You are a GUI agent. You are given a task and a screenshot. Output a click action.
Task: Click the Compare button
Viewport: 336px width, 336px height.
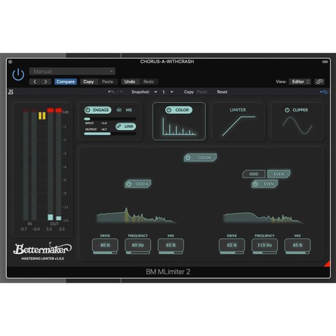[x=66, y=82]
